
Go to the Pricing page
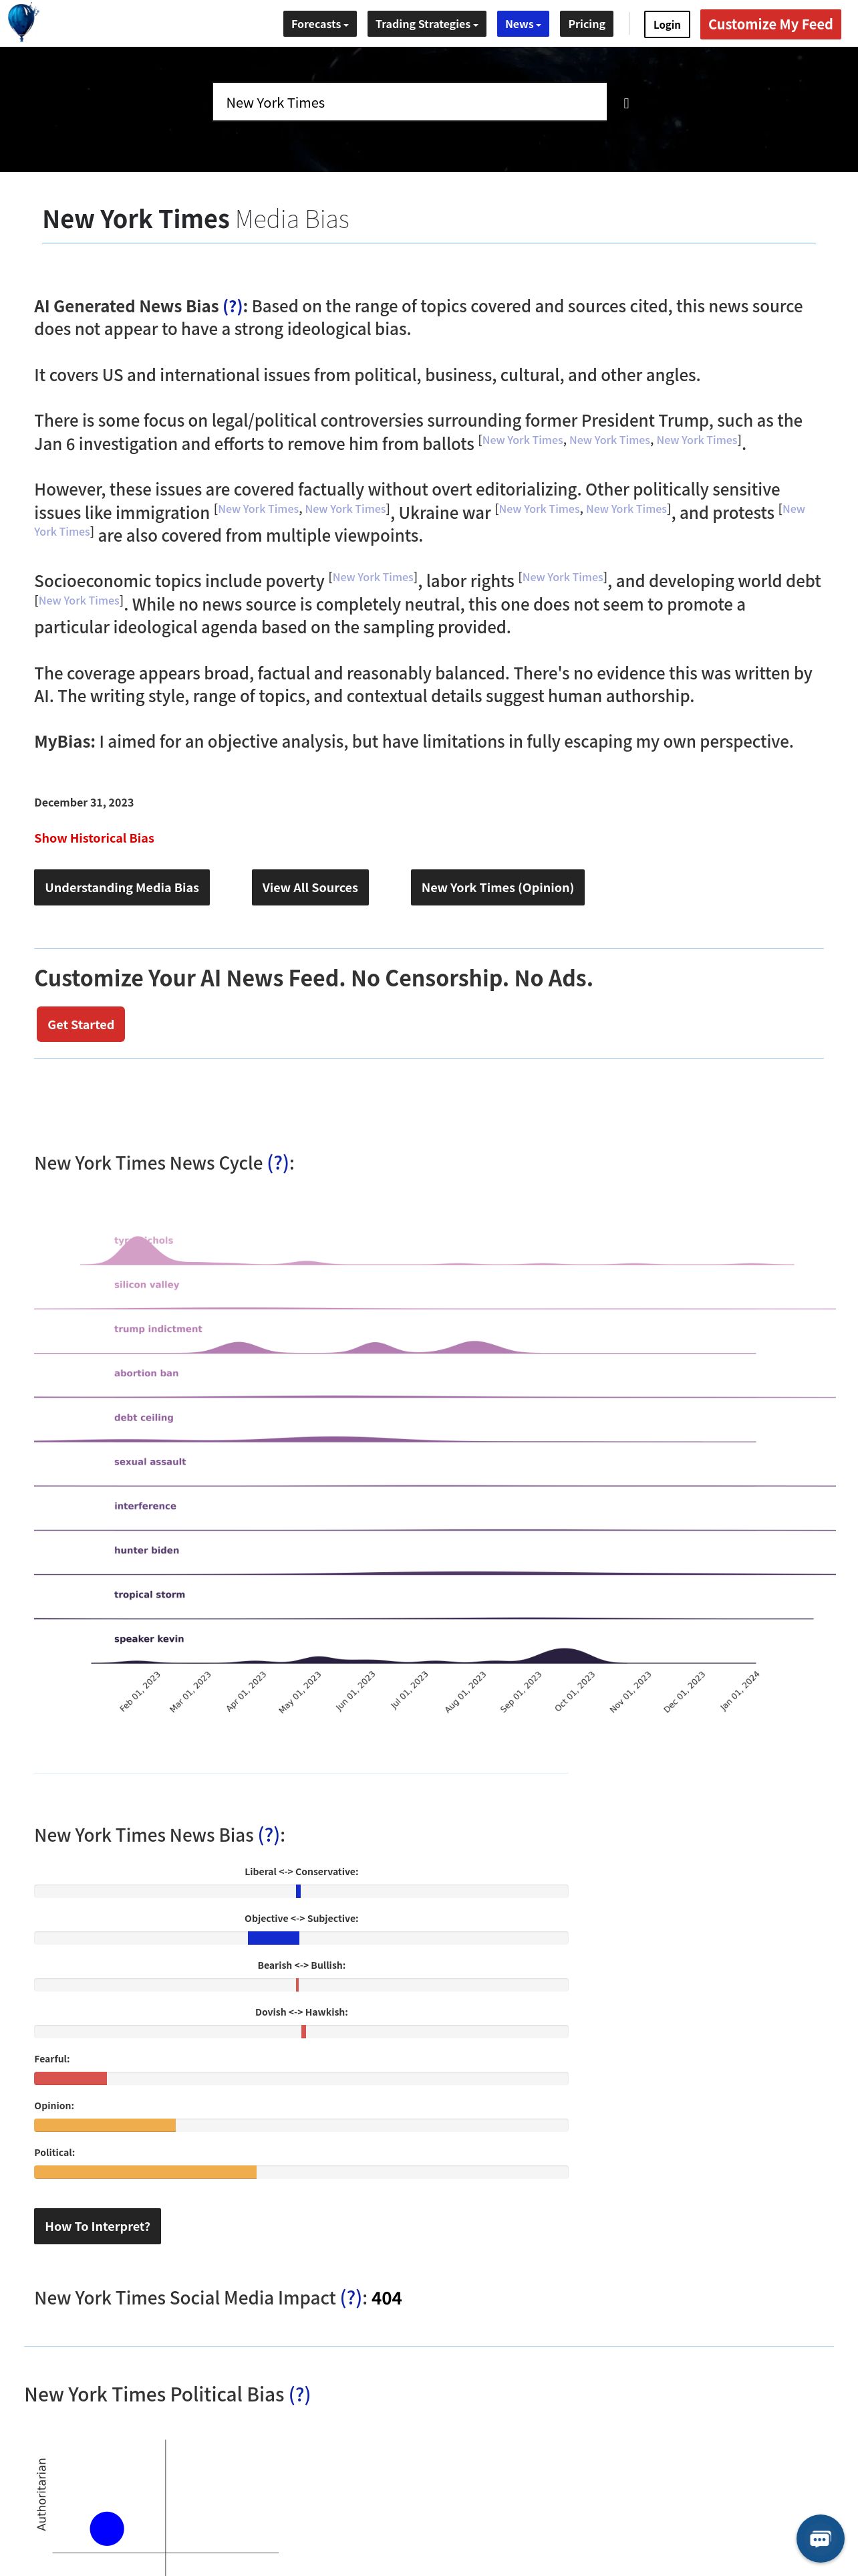[x=586, y=24]
